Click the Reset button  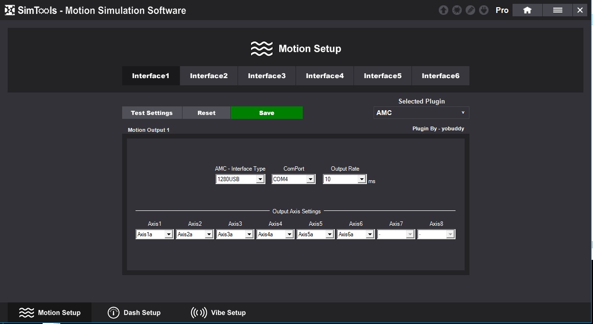pos(206,113)
